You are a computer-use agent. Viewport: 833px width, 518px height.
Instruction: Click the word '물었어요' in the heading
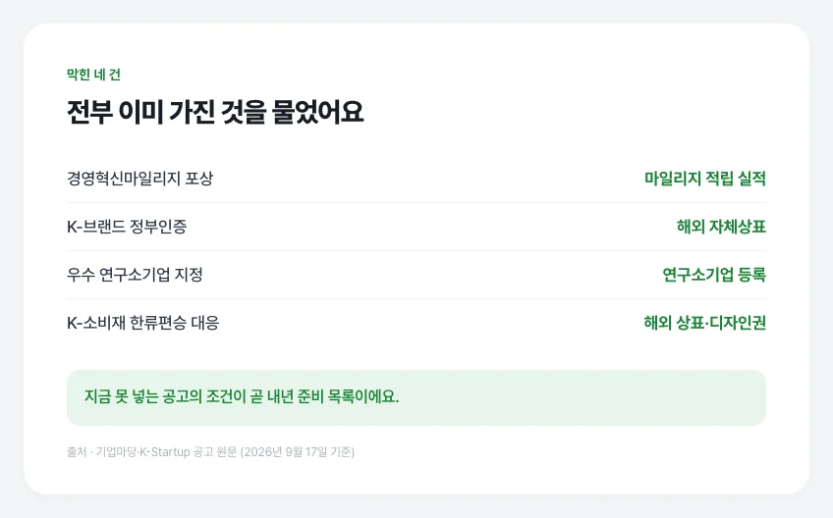(x=317, y=112)
